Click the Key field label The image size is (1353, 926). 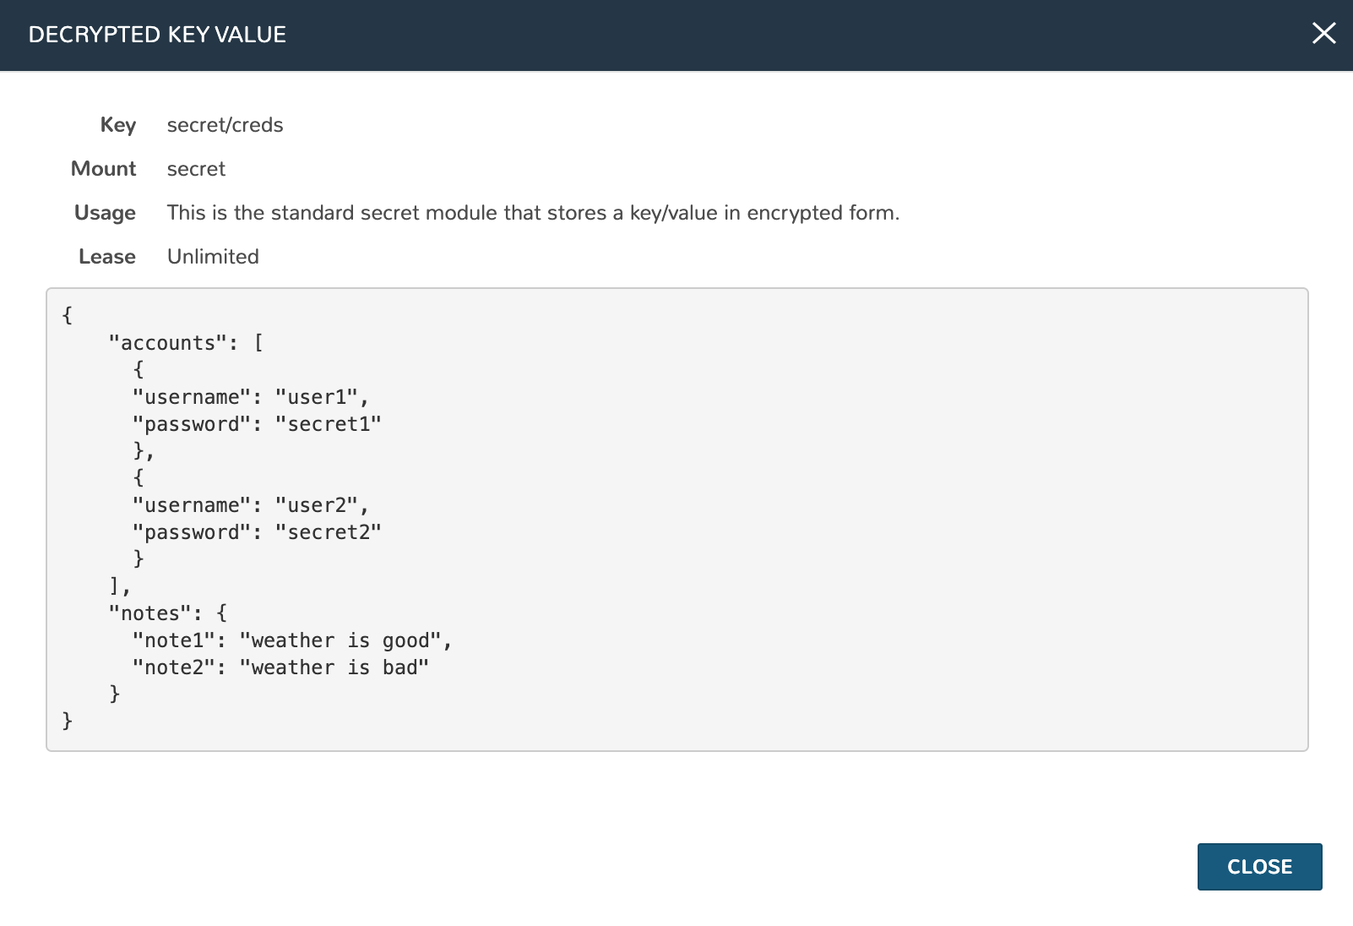pos(117,124)
